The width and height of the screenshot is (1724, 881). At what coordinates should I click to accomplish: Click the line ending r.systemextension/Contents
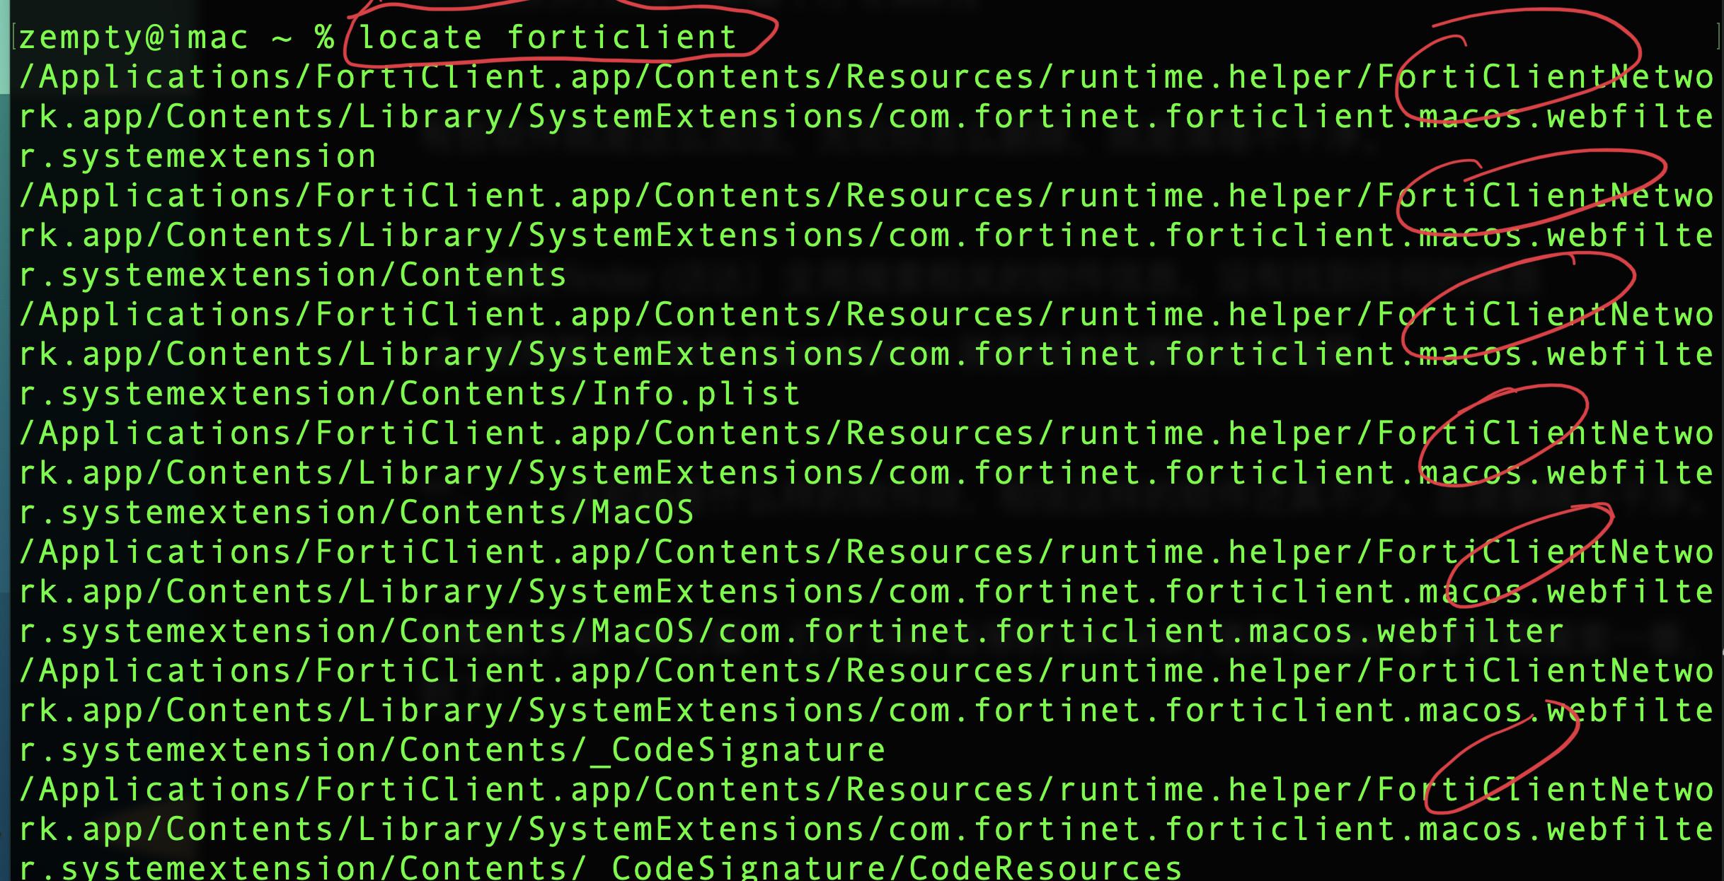[292, 275]
